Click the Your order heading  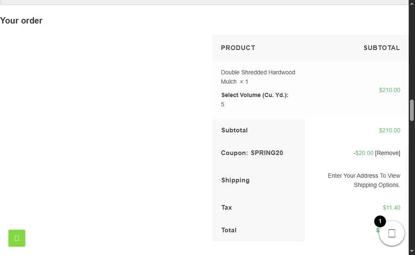click(21, 21)
